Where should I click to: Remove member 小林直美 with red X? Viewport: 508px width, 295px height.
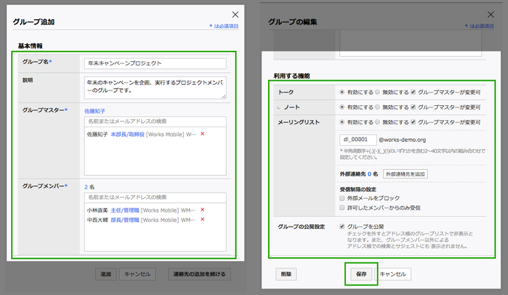click(x=202, y=210)
